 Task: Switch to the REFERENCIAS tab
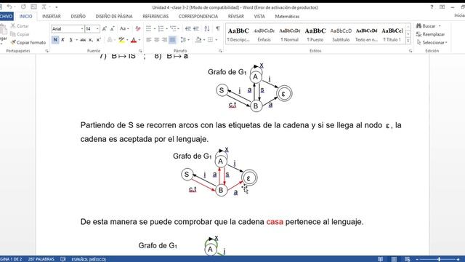pos(155,16)
